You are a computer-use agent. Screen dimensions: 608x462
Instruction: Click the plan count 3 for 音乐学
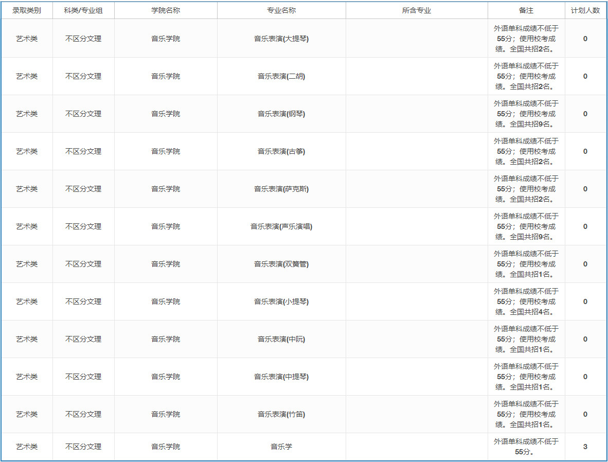(585, 447)
